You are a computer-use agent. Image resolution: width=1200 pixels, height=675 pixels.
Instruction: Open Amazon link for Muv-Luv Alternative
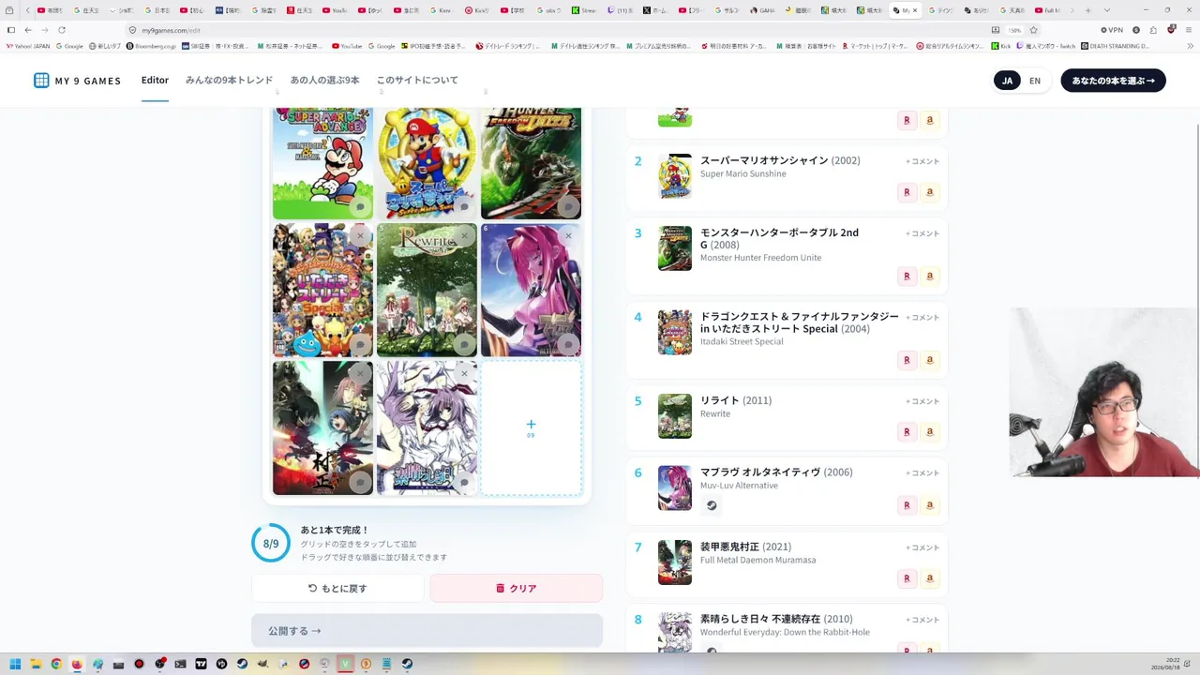(930, 505)
